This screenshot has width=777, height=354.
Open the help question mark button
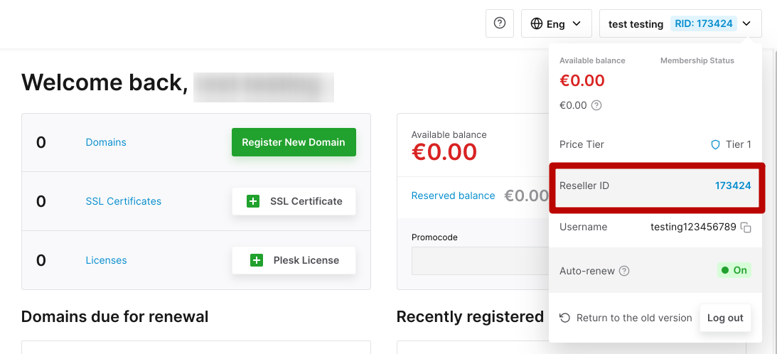point(500,23)
